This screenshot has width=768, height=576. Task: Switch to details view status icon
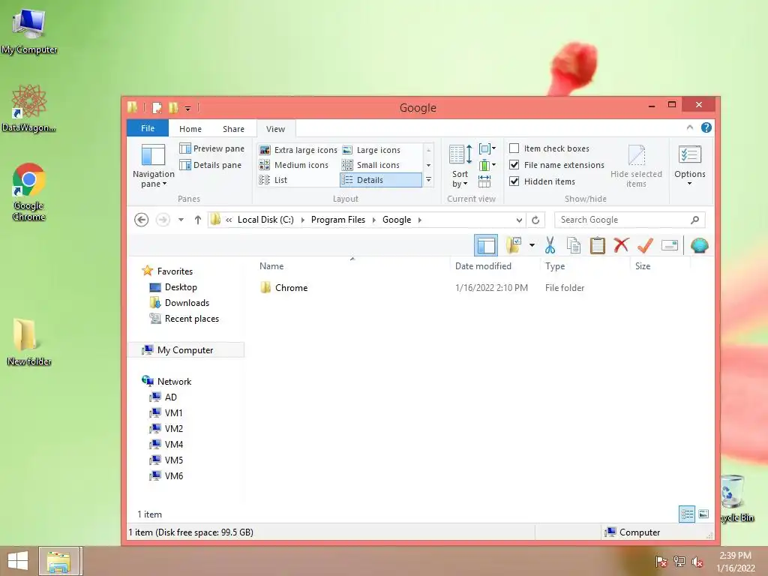tap(687, 514)
